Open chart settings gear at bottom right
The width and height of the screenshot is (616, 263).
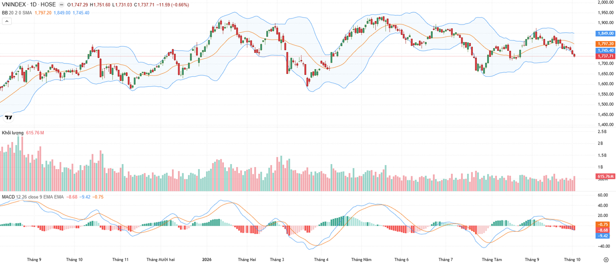click(x=606, y=259)
